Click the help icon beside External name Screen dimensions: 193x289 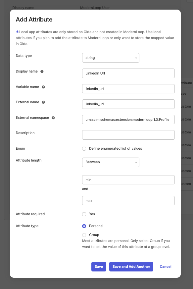point(43,102)
